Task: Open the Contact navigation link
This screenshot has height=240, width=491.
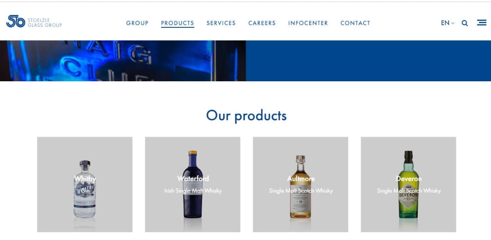Action: click(x=355, y=23)
